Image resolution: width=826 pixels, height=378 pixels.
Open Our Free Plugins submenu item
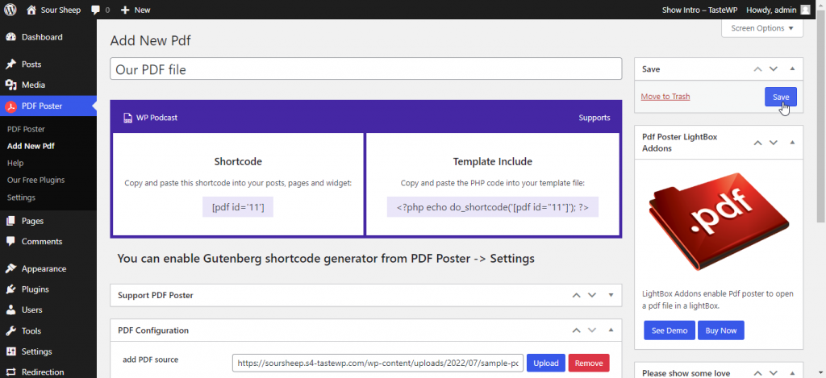click(x=35, y=180)
